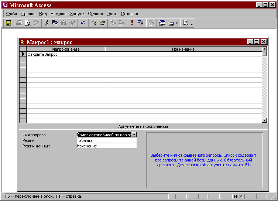Click the Макрос1 window macro icon
Image resolution: width=278 pixels, height=201 pixels.
point(23,42)
